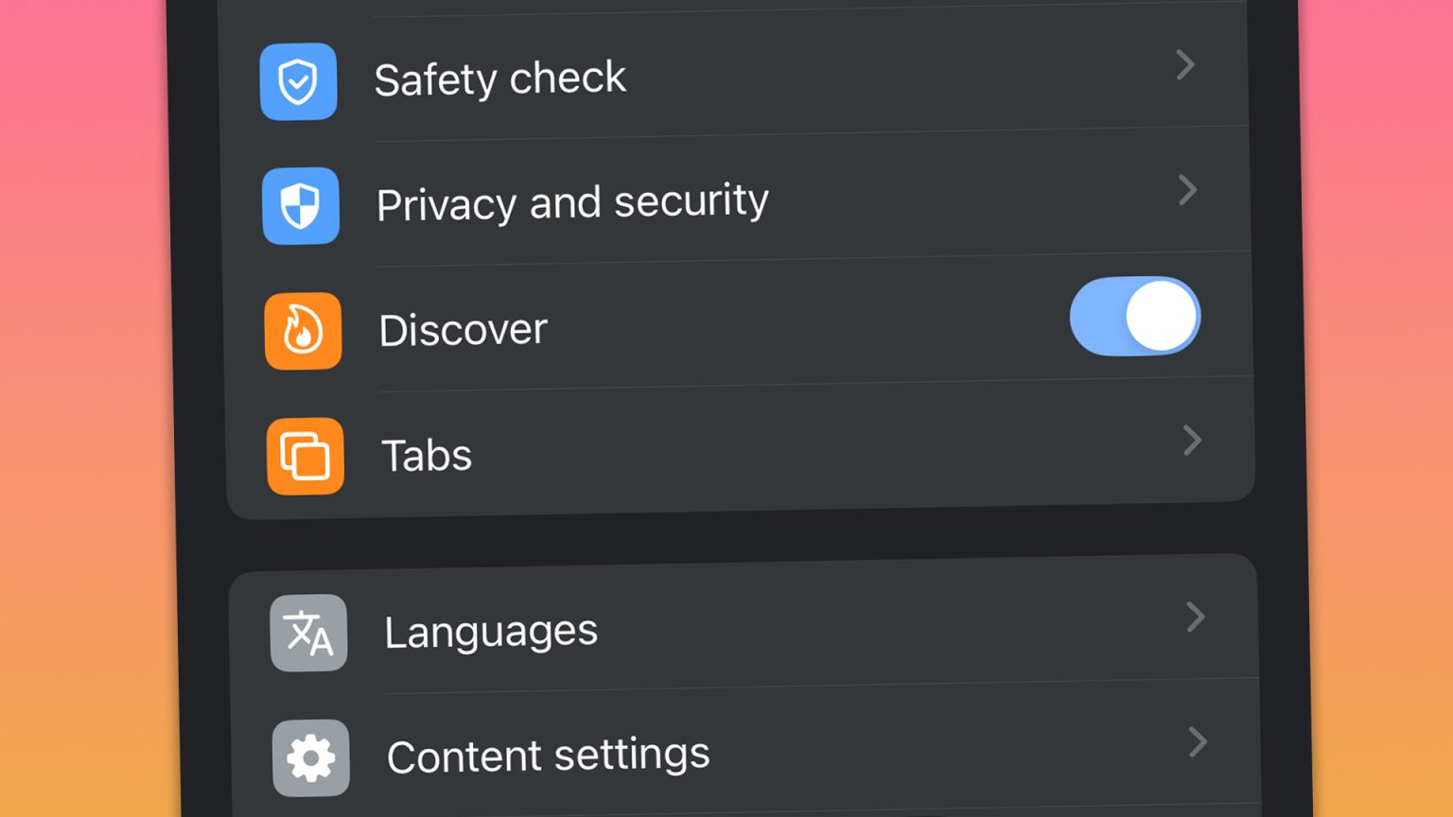This screenshot has width=1453, height=817.
Task: Tap the gray Languages translate icon
Action: (308, 633)
